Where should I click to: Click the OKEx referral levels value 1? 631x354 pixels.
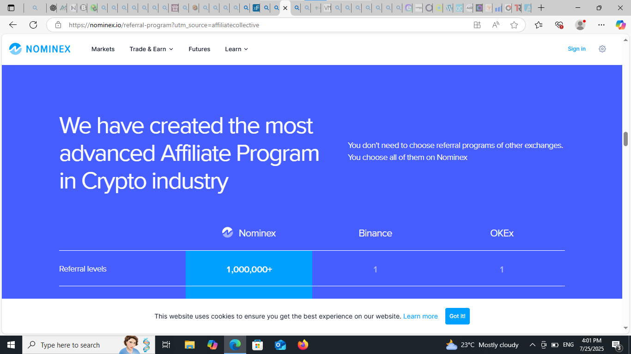[x=502, y=269]
